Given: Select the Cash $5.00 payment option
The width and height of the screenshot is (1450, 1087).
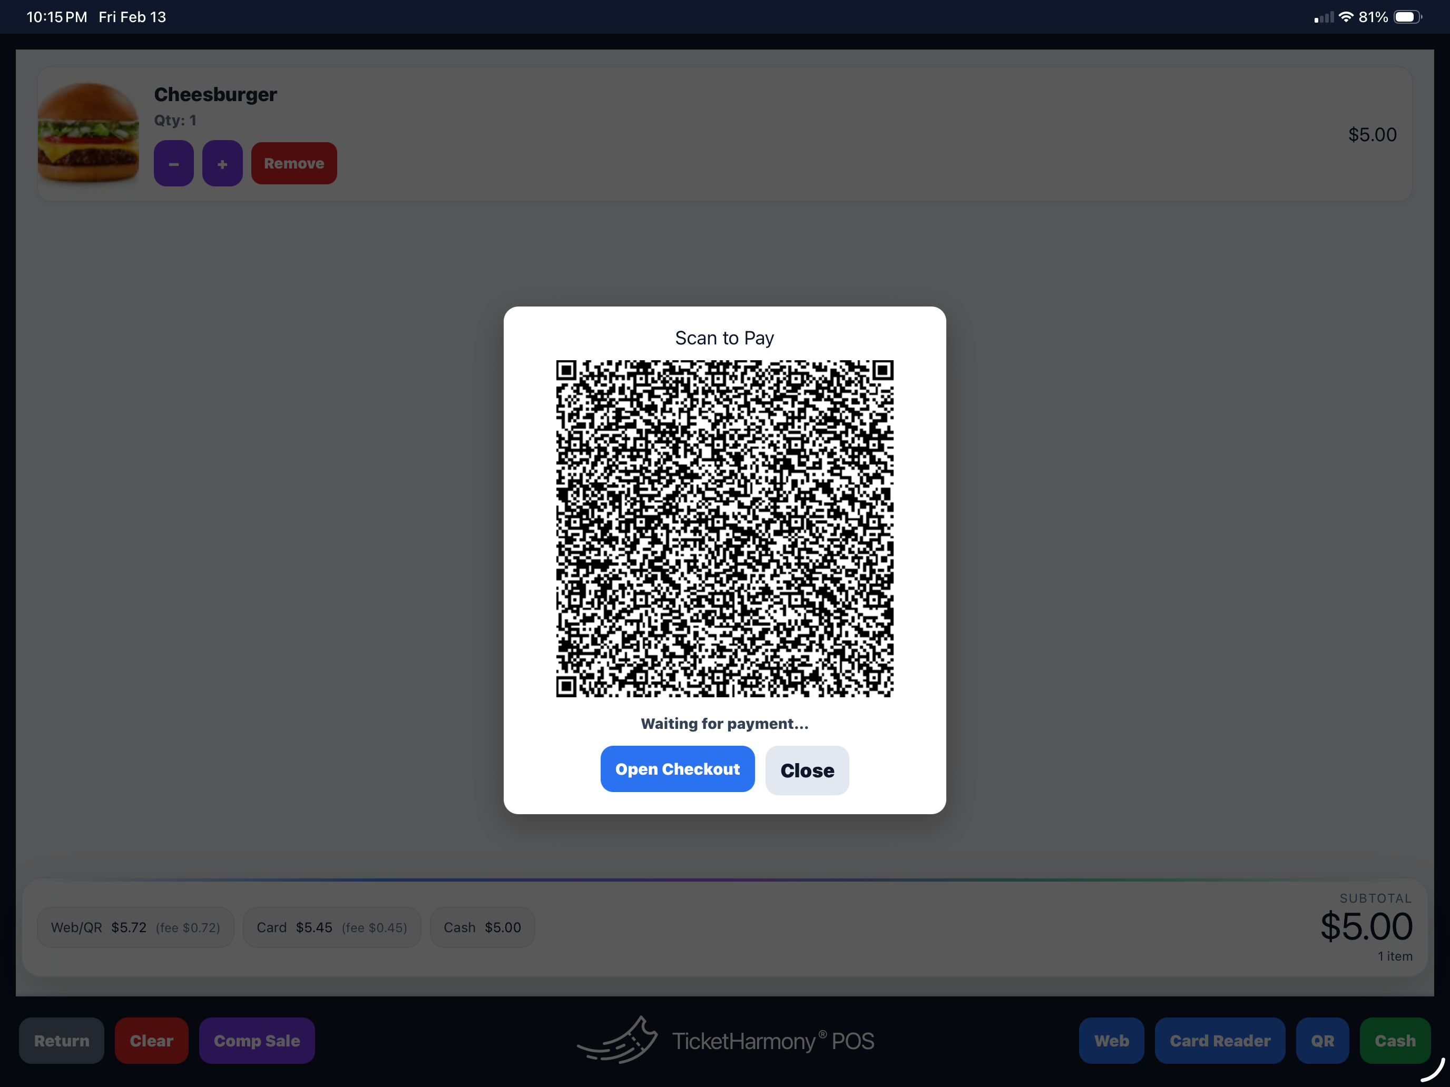Looking at the screenshot, I should [482, 927].
